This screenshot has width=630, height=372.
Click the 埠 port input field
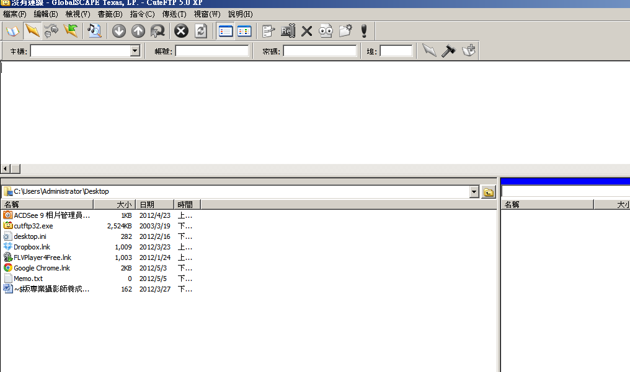click(x=396, y=51)
